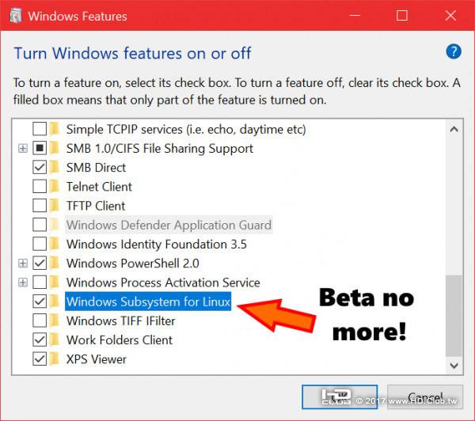The height and width of the screenshot is (421, 475).
Task: Uncheck Windows PowerShell 2.0 checkbox
Action: click(x=40, y=263)
